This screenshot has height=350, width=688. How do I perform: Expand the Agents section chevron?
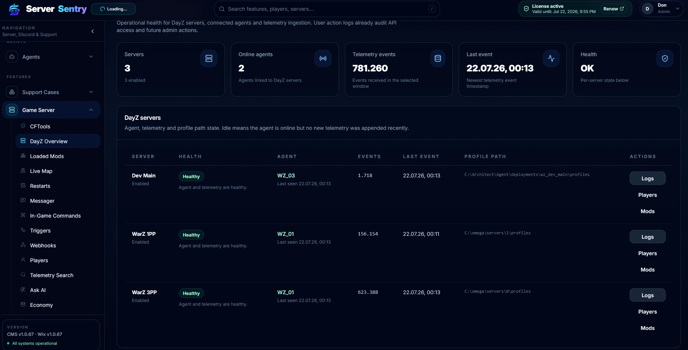click(91, 57)
